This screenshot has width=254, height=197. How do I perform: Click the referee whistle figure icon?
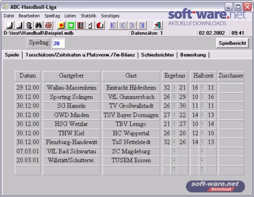click(x=90, y=25)
